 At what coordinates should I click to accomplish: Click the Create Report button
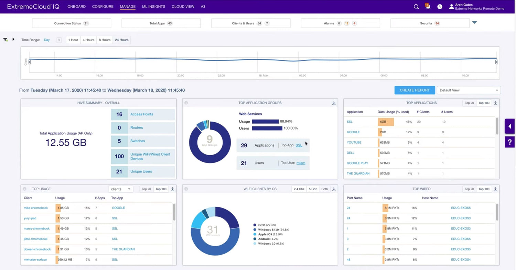[x=415, y=90]
